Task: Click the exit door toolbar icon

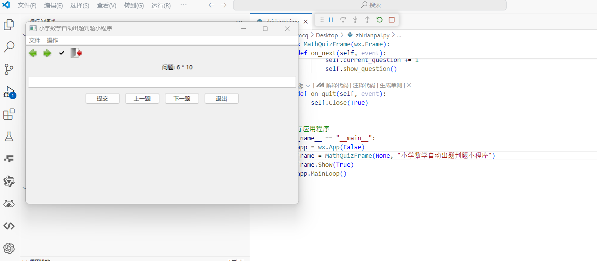Action: coord(76,53)
